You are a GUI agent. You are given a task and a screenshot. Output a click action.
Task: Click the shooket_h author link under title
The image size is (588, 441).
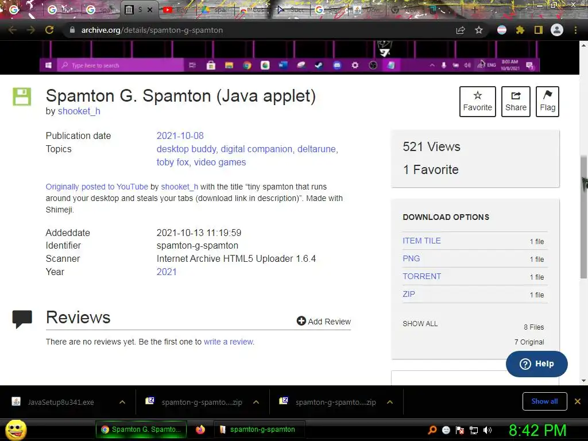point(79,111)
